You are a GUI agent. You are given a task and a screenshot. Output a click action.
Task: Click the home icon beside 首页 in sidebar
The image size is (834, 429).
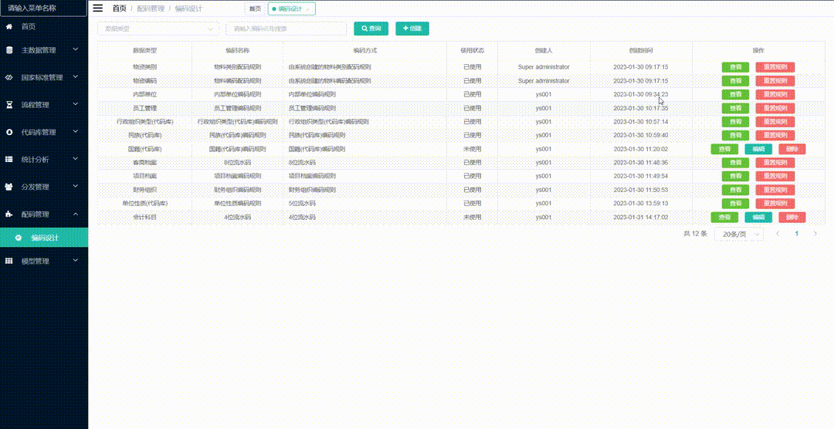coord(9,27)
